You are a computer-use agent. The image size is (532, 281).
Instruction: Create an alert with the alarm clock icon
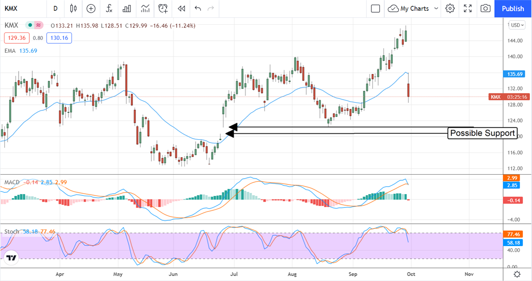pyautogui.click(x=163, y=8)
